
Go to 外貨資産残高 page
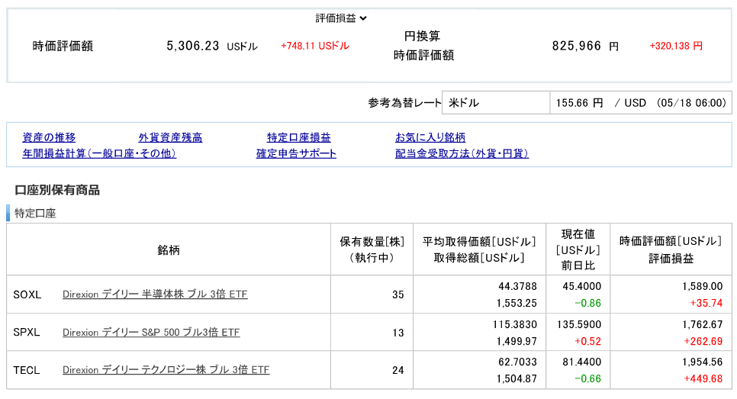coord(170,138)
